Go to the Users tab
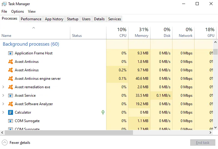This screenshot has width=218, height=149. tap(86, 19)
